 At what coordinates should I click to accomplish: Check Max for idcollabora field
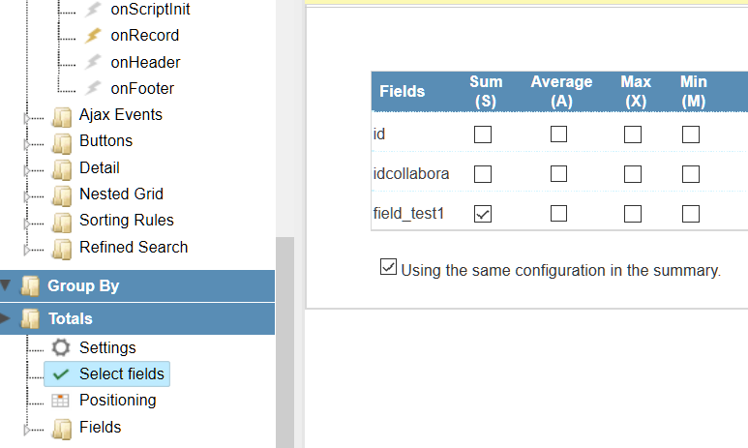pyautogui.click(x=633, y=174)
